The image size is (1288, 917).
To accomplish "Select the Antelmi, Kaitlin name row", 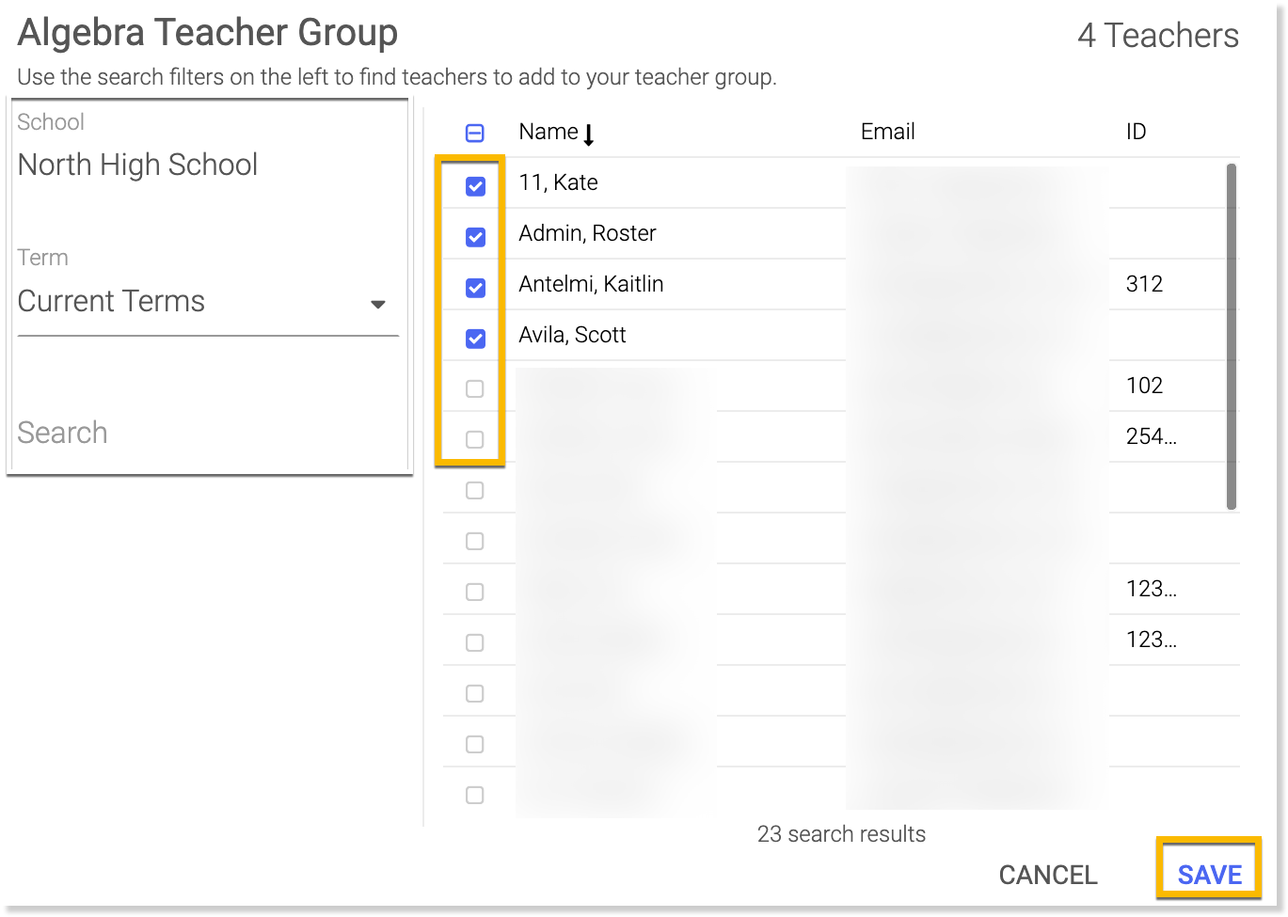I will 591,284.
